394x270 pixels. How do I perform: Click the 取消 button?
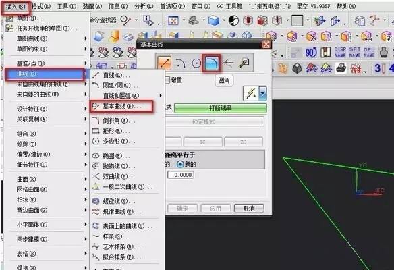point(249,208)
